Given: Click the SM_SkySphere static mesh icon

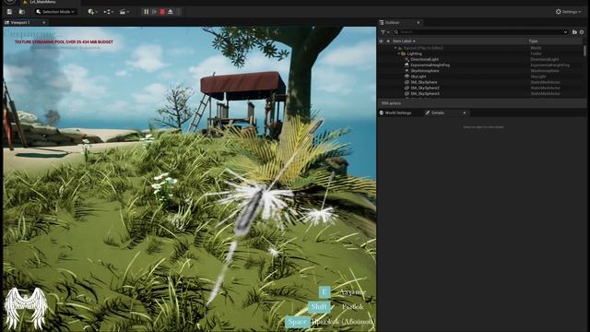Looking at the screenshot, I should click(407, 82).
